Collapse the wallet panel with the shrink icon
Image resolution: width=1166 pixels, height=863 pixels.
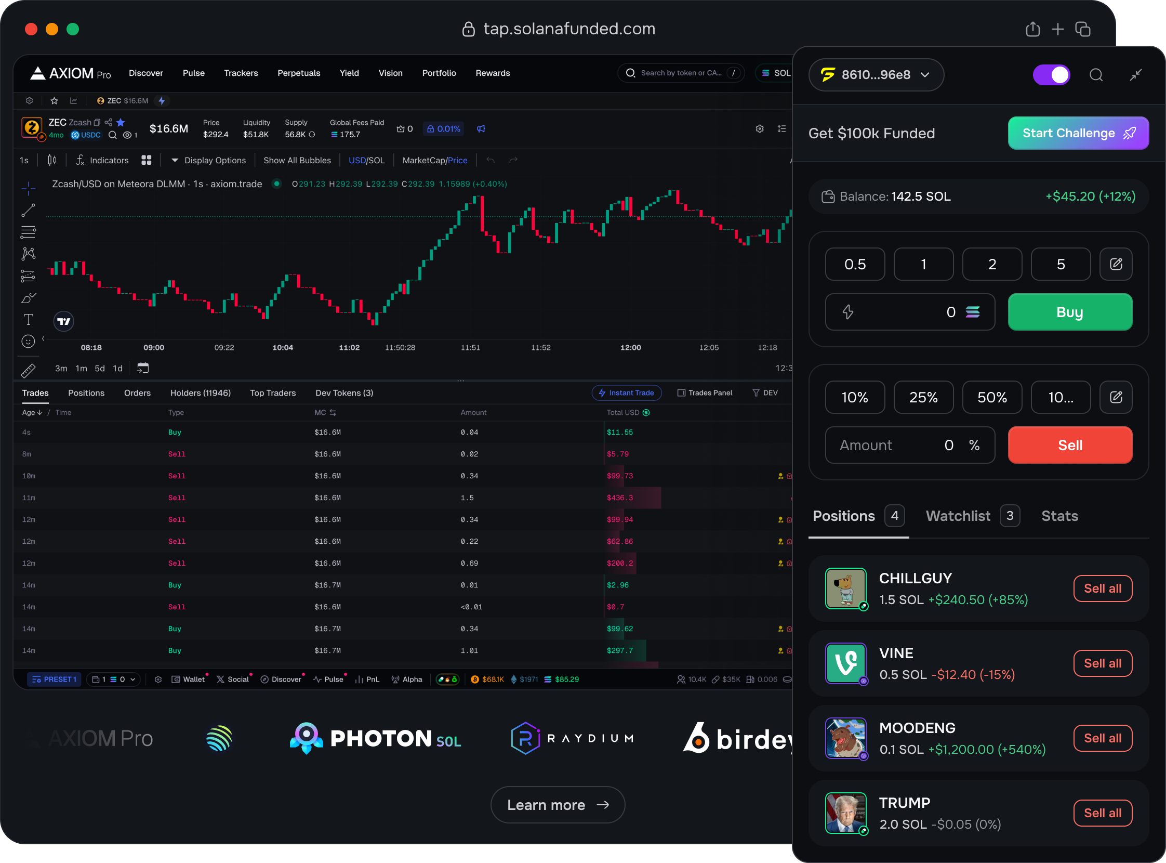(x=1135, y=75)
